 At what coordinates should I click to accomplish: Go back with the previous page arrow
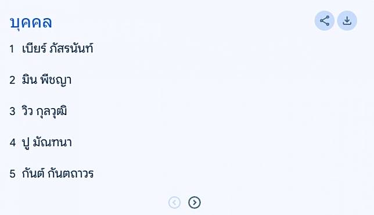tap(174, 203)
